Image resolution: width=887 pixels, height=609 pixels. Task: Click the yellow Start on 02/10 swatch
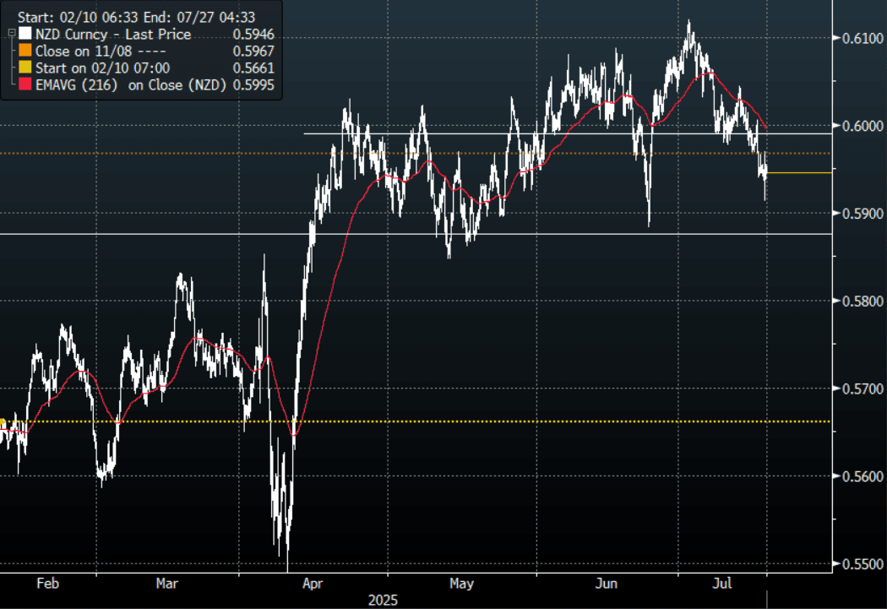[x=26, y=67]
